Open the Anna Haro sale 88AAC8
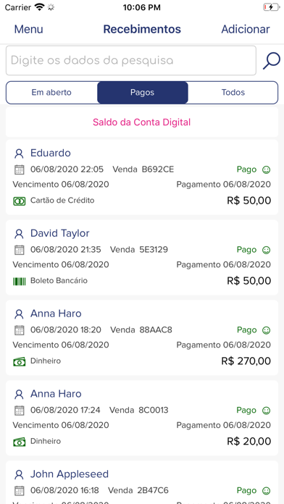This screenshot has width=284, height=504. click(x=142, y=337)
